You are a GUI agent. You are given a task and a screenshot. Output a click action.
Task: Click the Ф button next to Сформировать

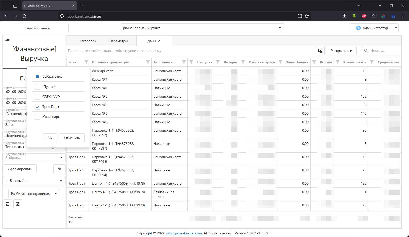point(59,169)
